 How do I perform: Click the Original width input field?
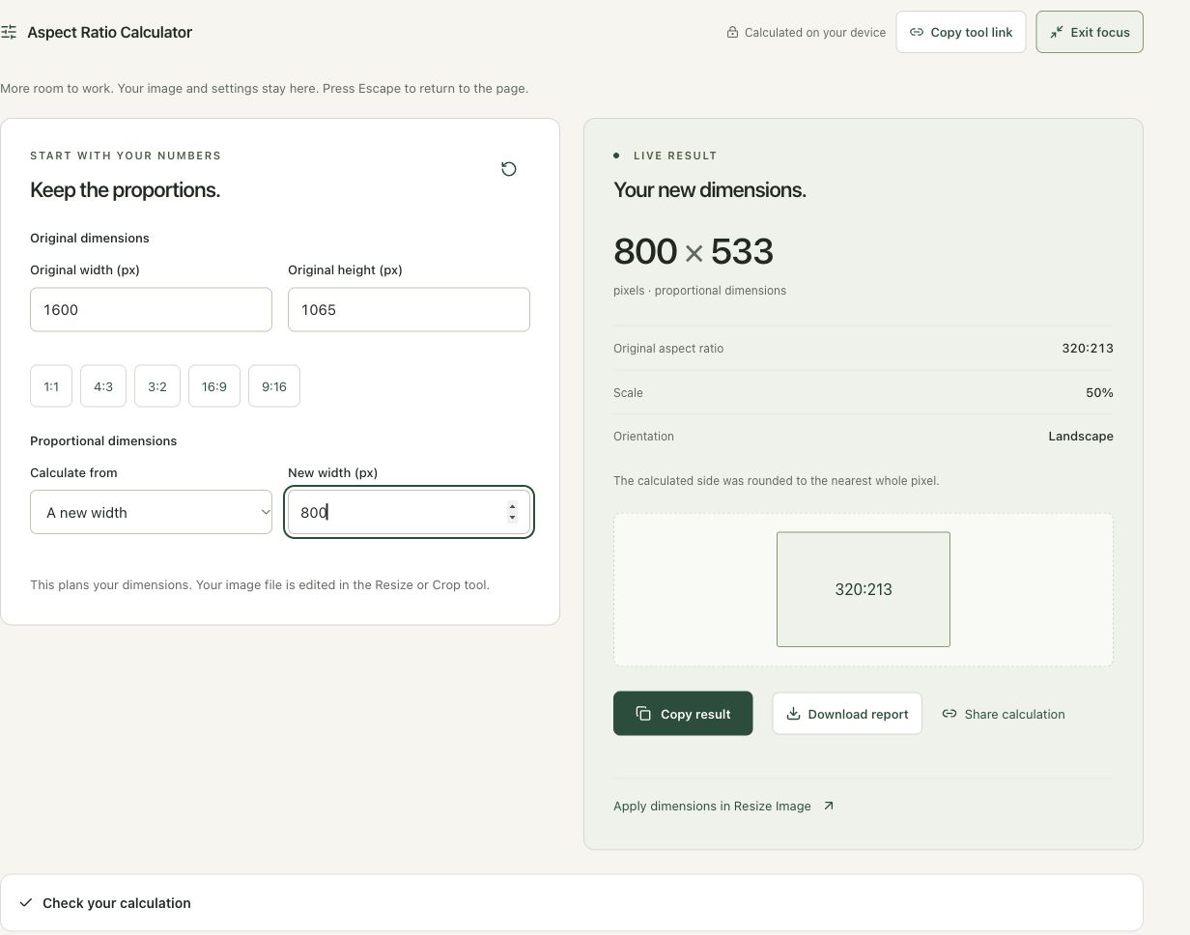152,309
